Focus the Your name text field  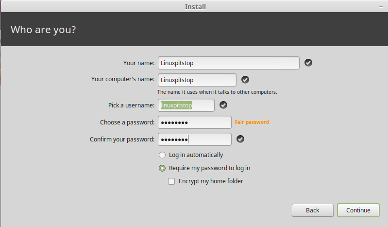229,63
